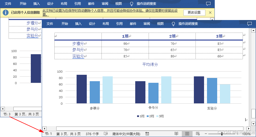
Task: Click the 简体中文(中国大陆) language indicator
Action: (x=126, y=134)
